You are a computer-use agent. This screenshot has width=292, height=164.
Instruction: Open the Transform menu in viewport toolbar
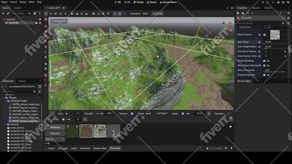[x=135, y=14]
